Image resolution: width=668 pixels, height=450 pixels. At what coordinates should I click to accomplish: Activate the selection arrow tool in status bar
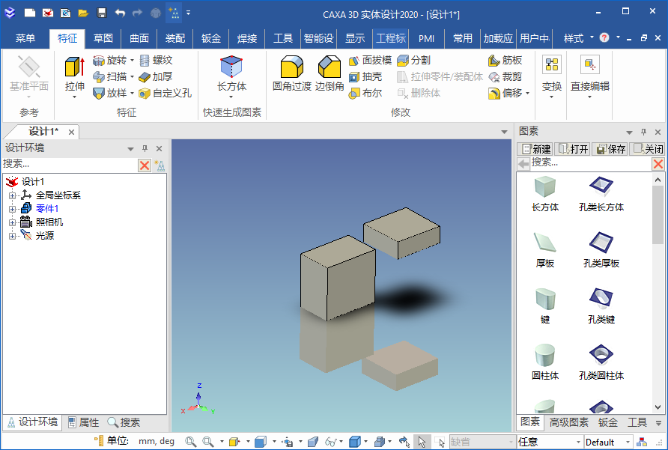click(x=422, y=442)
